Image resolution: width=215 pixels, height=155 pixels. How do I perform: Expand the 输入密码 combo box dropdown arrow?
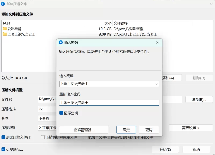pos(156,84)
